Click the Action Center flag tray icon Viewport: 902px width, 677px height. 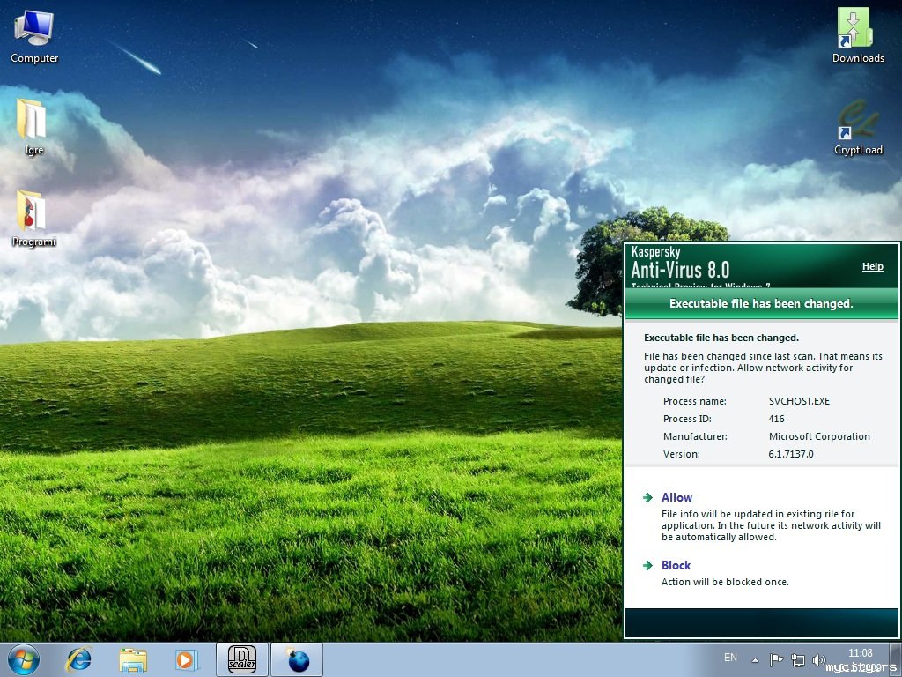[776, 659]
